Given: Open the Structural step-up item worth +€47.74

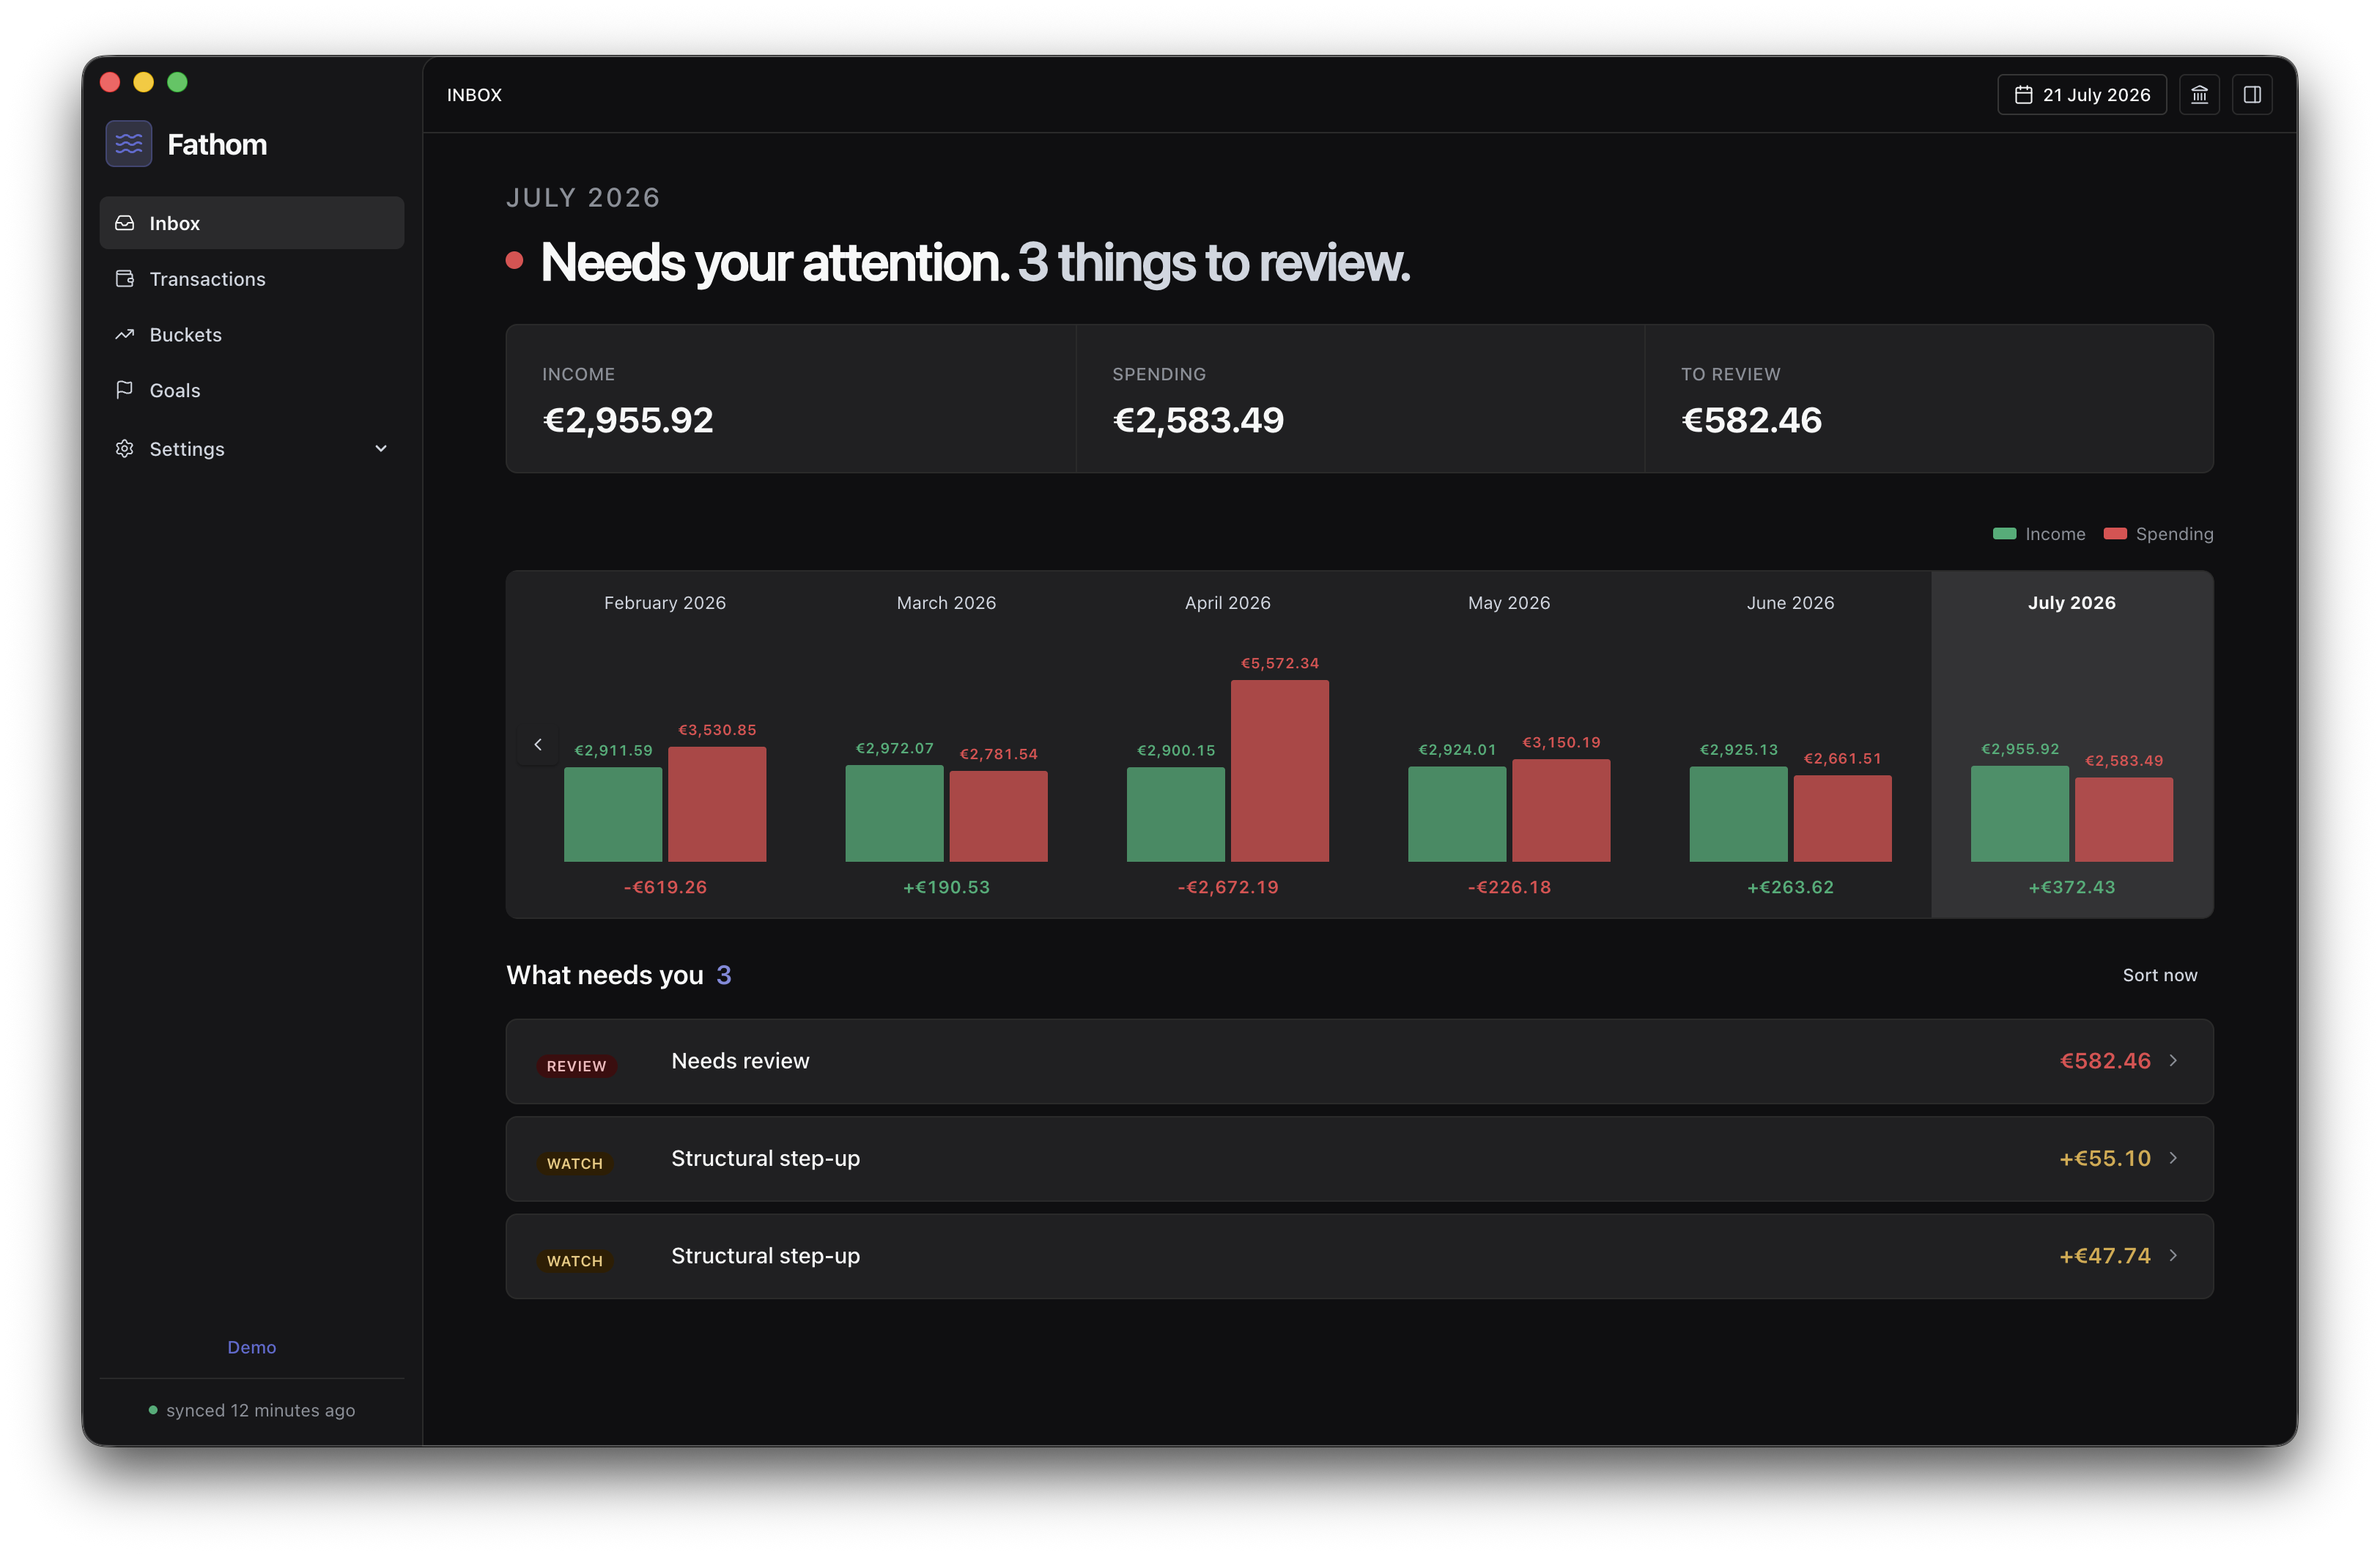Looking at the screenshot, I should (x=1359, y=1256).
